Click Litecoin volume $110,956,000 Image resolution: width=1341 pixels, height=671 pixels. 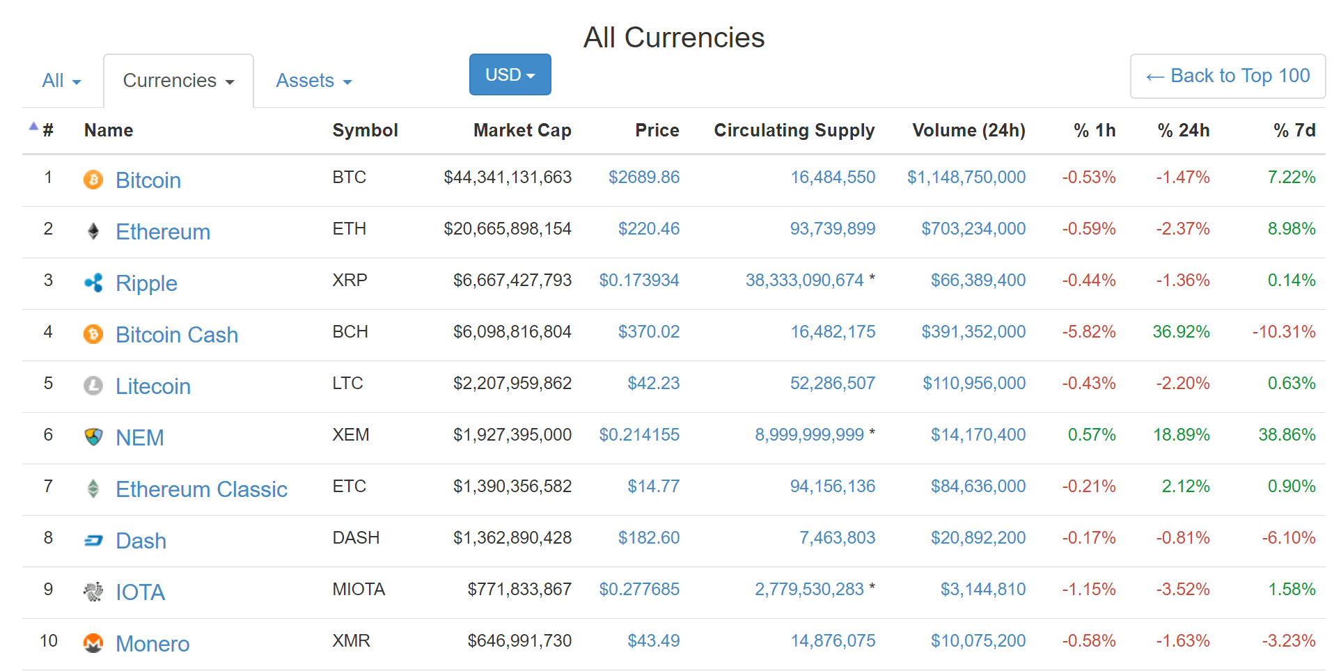(974, 384)
